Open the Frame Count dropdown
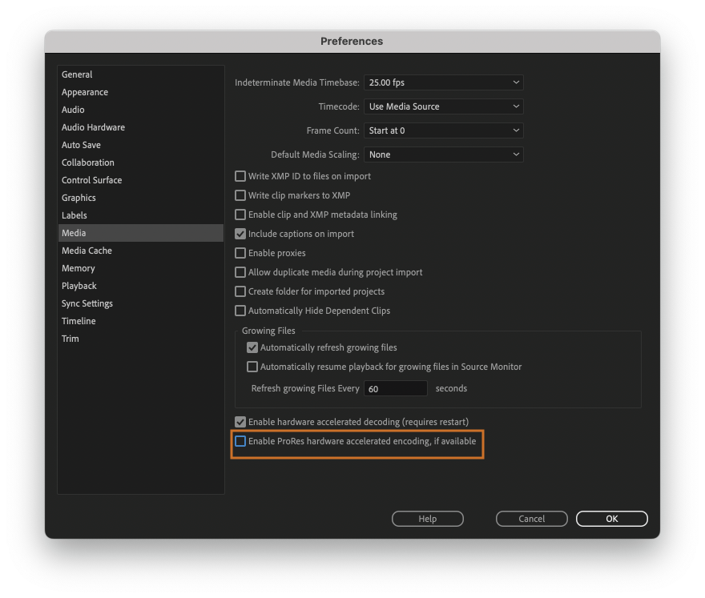 pos(443,130)
